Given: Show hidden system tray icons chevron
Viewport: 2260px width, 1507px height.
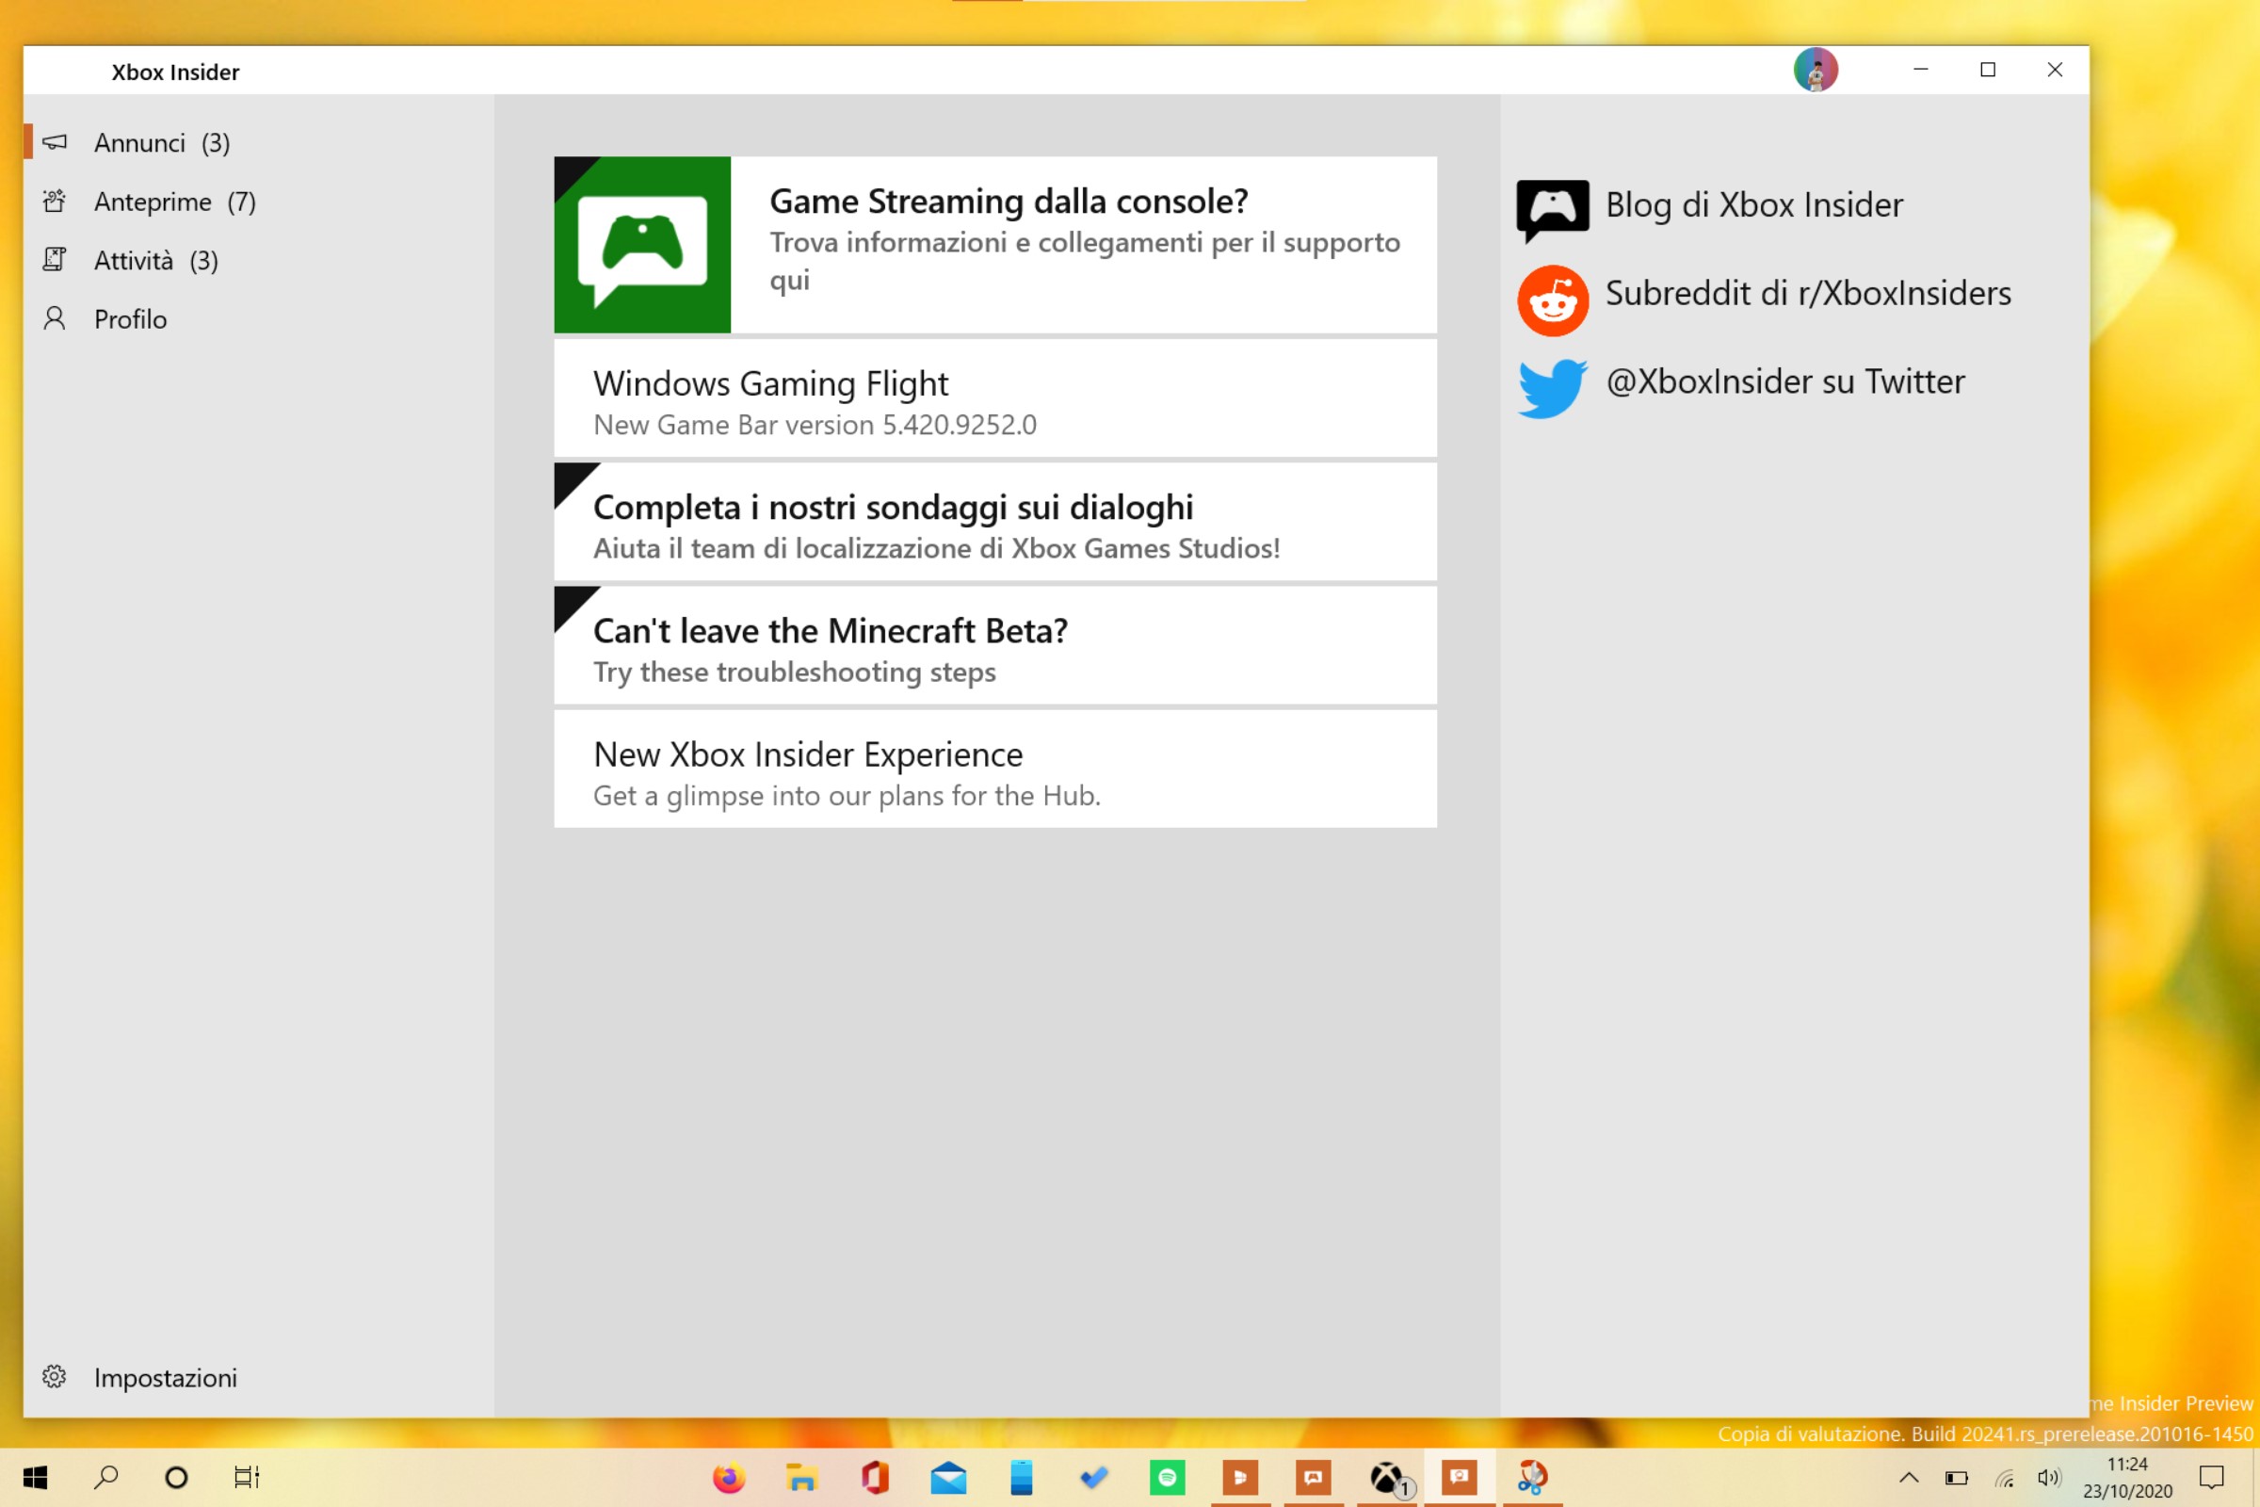Looking at the screenshot, I should 1910,1477.
